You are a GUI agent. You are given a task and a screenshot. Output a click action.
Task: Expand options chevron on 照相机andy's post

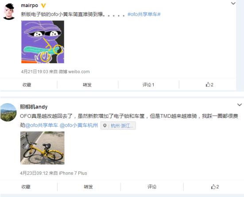[240, 105]
